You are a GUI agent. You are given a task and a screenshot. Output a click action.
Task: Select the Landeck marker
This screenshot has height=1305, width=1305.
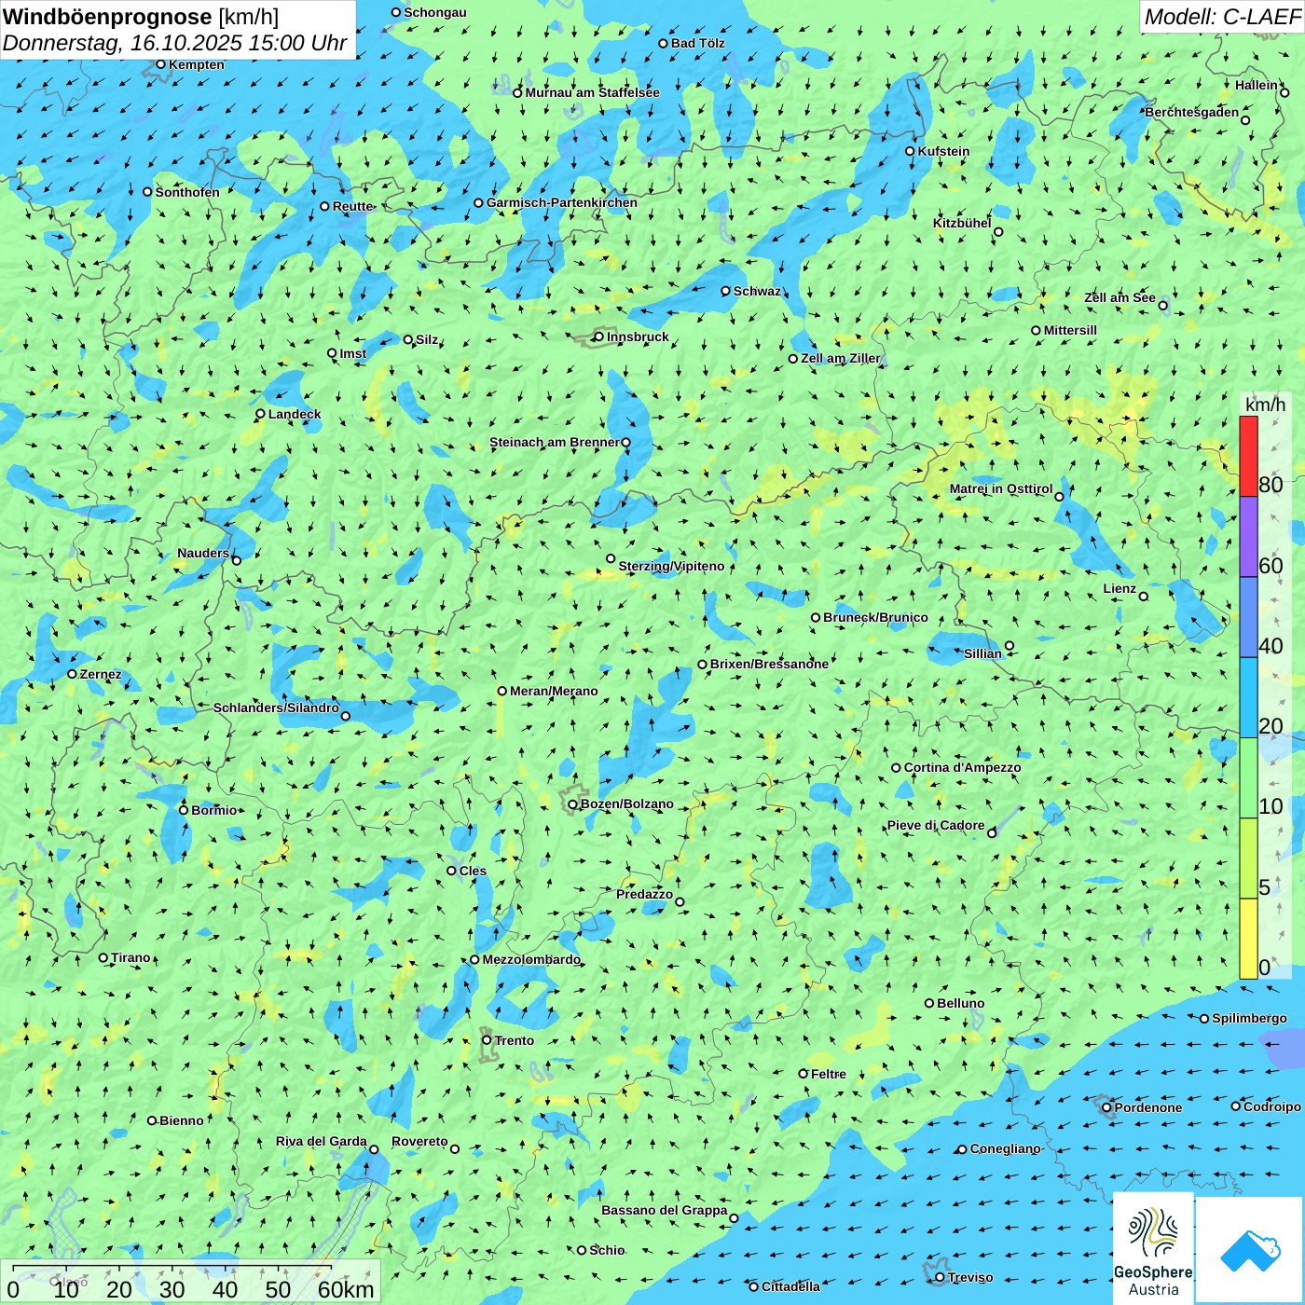[261, 414]
